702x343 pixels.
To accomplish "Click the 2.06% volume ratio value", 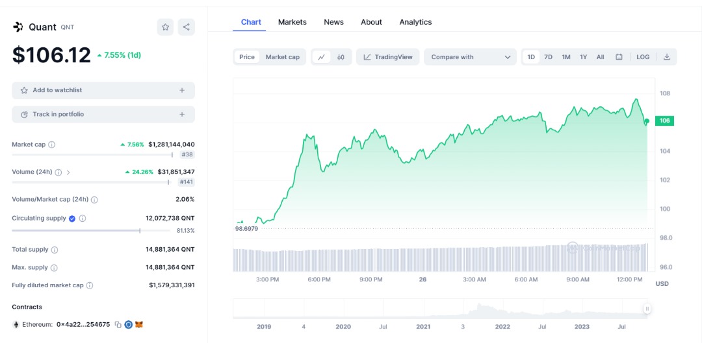I will pos(185,200).
